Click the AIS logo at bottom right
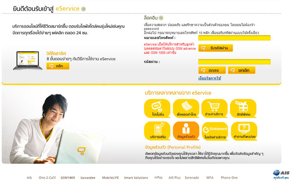Image resolution: width=293 pixels, height=185 pixels. [281, 174]
